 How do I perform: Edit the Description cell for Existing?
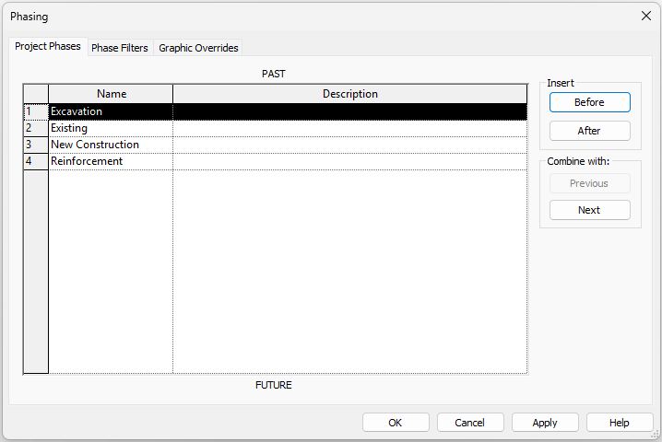pos(350,128)
